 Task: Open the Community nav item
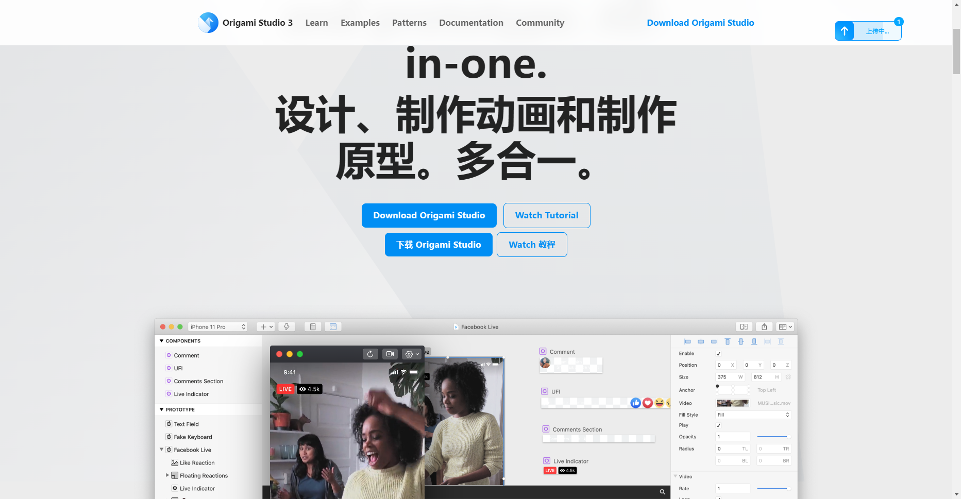[540, 23]
